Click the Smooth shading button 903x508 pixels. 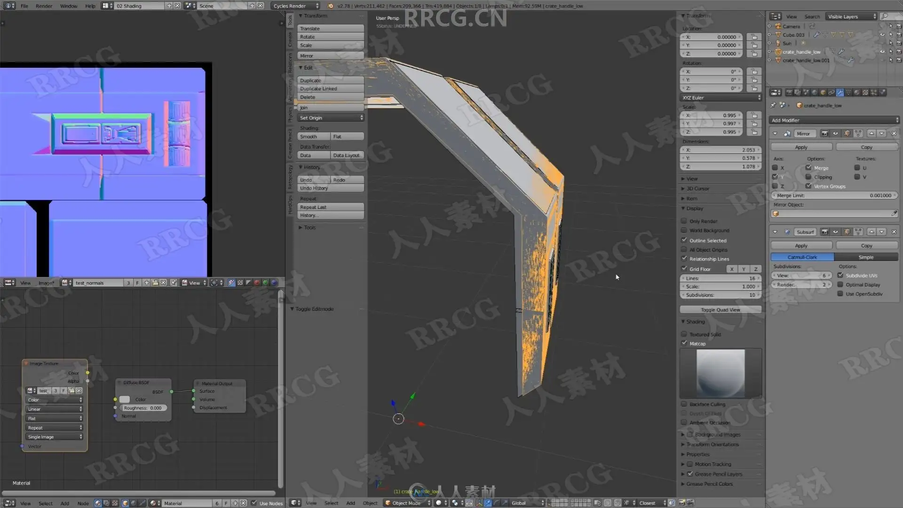[313, 136]
